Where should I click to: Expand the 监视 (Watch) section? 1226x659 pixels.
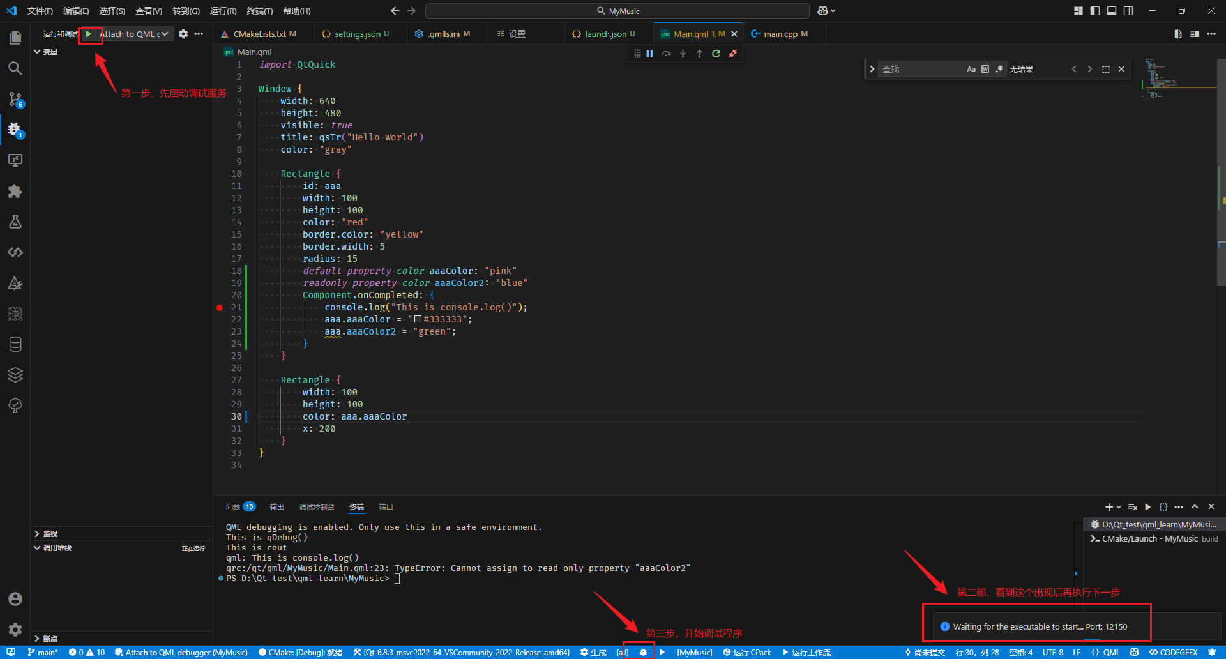(x=50, y=534)
